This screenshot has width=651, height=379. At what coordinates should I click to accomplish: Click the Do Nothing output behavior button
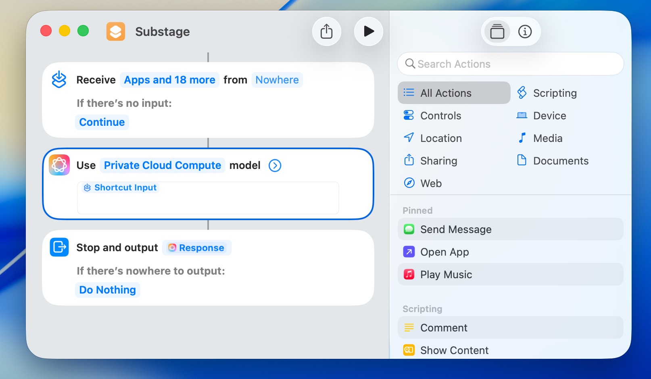pos(107,289)
